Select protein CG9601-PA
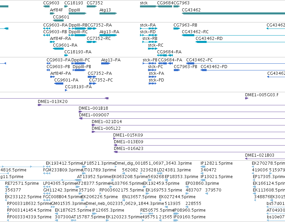The image size is (285, 222). tap(59, 84)
